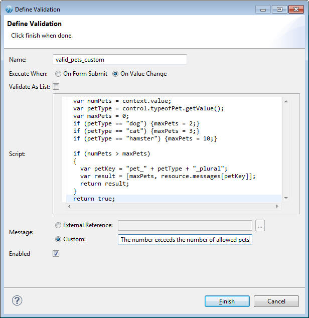
Task: Click the Name field valid_pets_custom
Action: tap(120, 60)
